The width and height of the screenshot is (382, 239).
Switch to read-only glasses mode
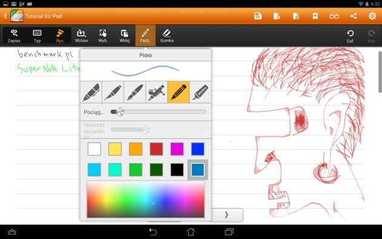point(334,16)
